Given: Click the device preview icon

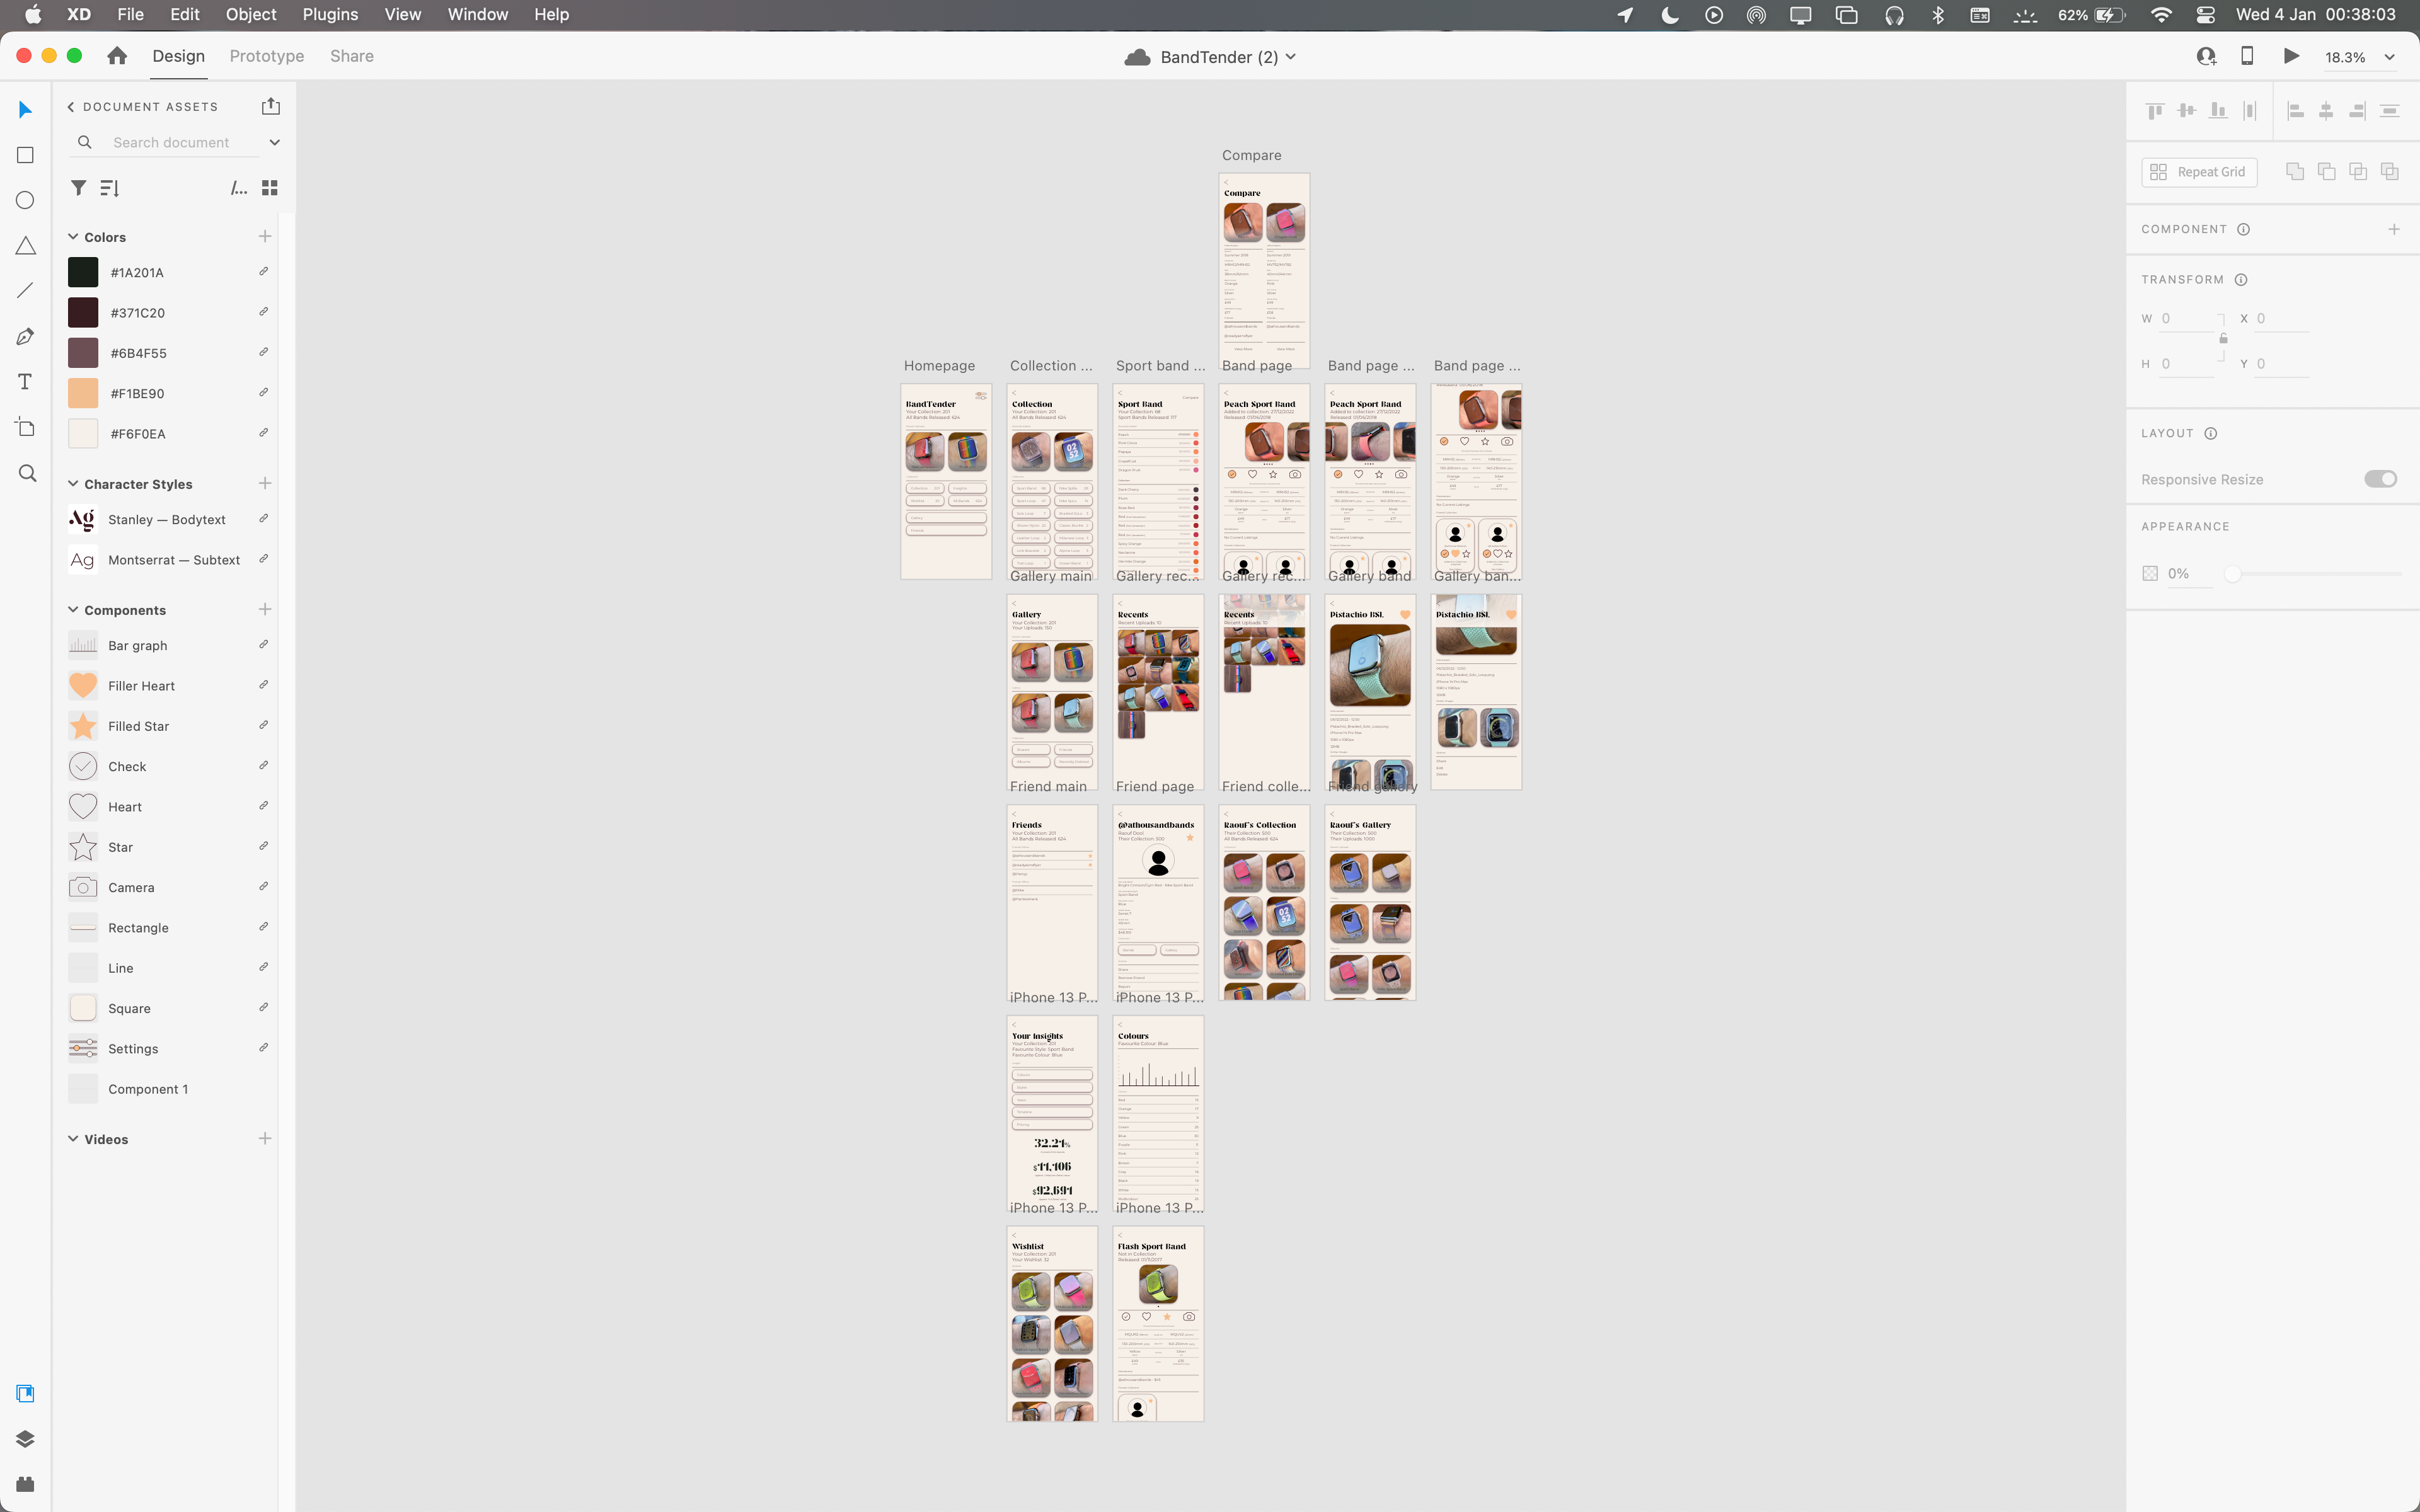Looking at the screenshot, I should (2247, 56).
